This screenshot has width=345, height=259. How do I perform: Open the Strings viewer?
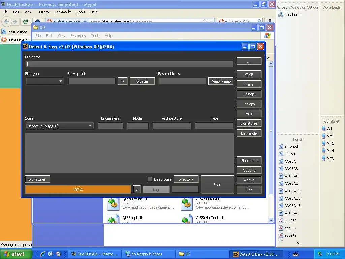[249, 94]
